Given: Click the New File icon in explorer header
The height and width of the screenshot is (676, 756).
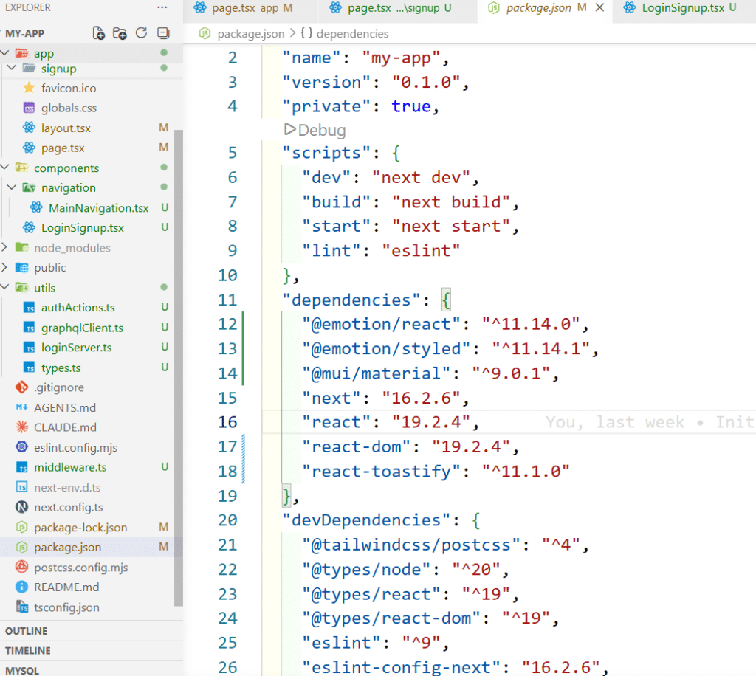Looking at the screenshot, I should coord(98,33).
